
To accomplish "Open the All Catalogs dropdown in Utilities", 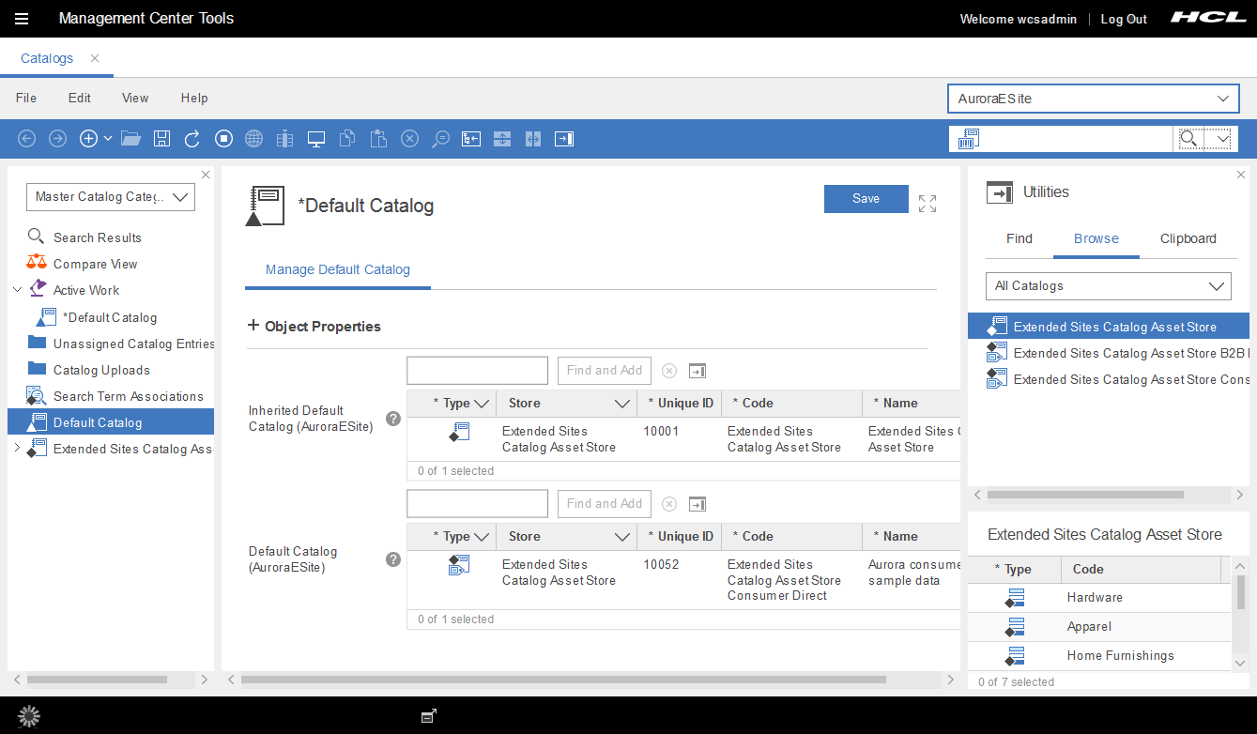I will click(1109, 286).
